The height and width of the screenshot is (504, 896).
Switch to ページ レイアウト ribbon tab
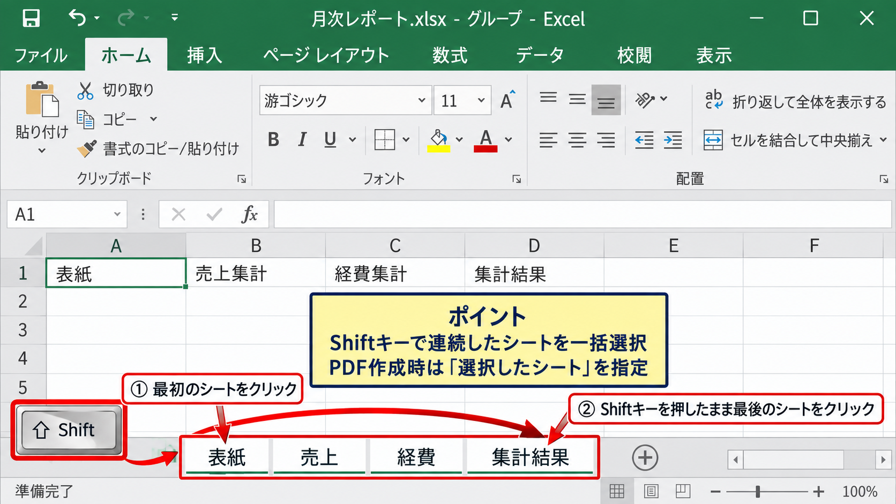[x=326, y=55]
